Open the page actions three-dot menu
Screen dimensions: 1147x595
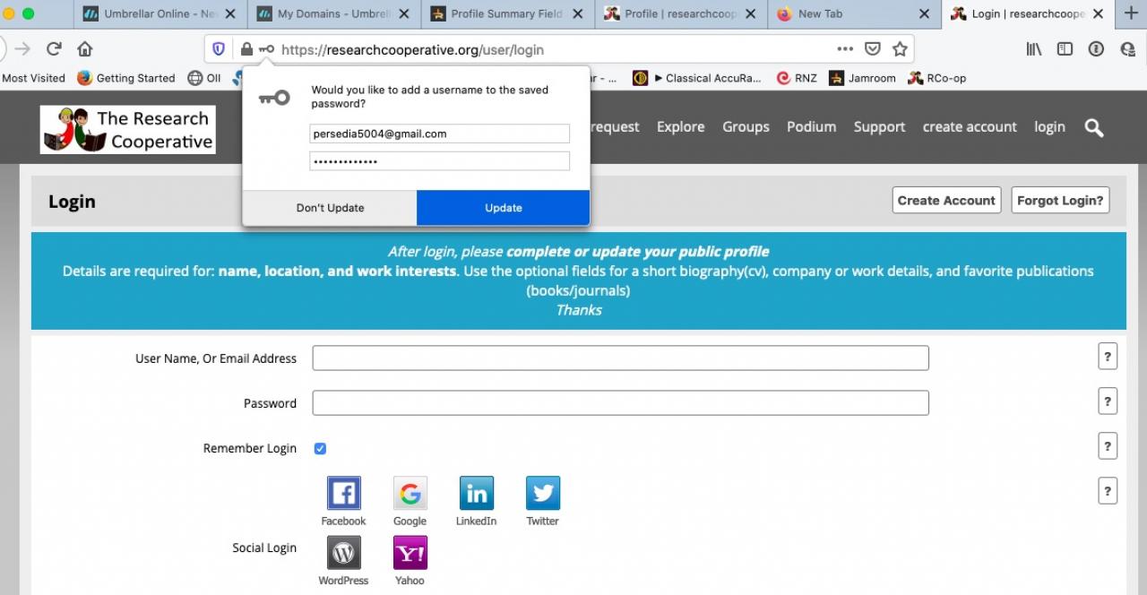coord(844,49)
